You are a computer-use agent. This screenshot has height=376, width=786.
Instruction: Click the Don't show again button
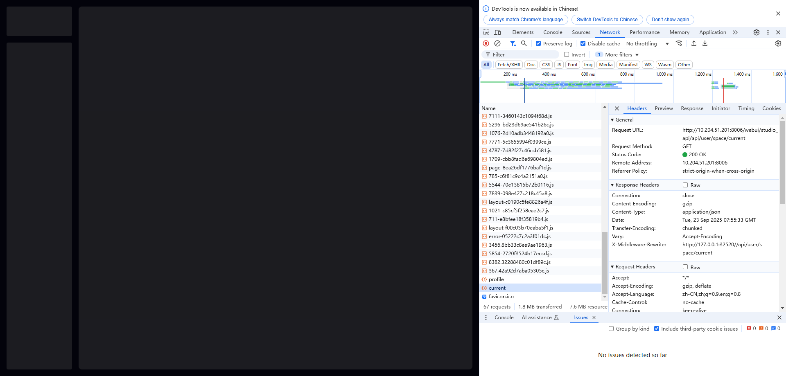(670, 20)
